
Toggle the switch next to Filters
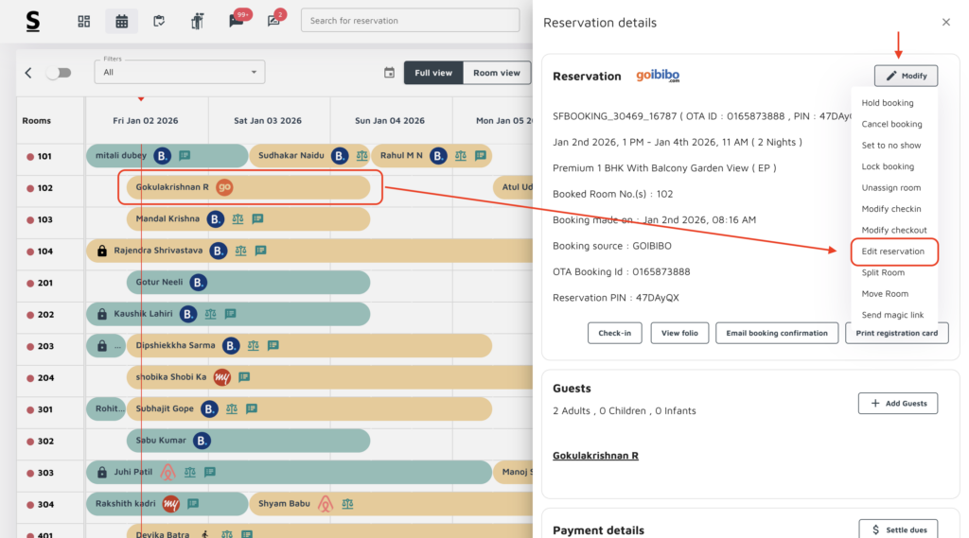(x=58, y=73)
